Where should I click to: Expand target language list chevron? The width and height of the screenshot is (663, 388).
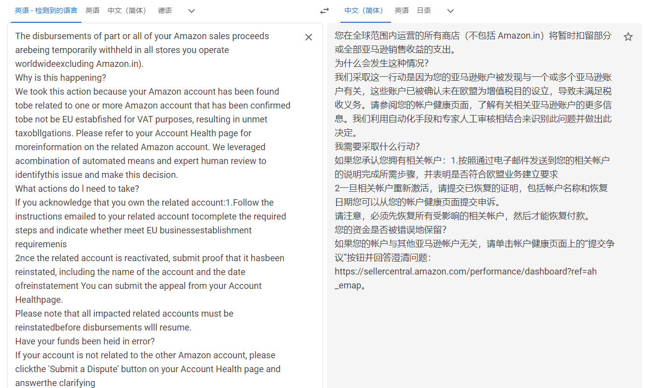click(x=451, y=11)
